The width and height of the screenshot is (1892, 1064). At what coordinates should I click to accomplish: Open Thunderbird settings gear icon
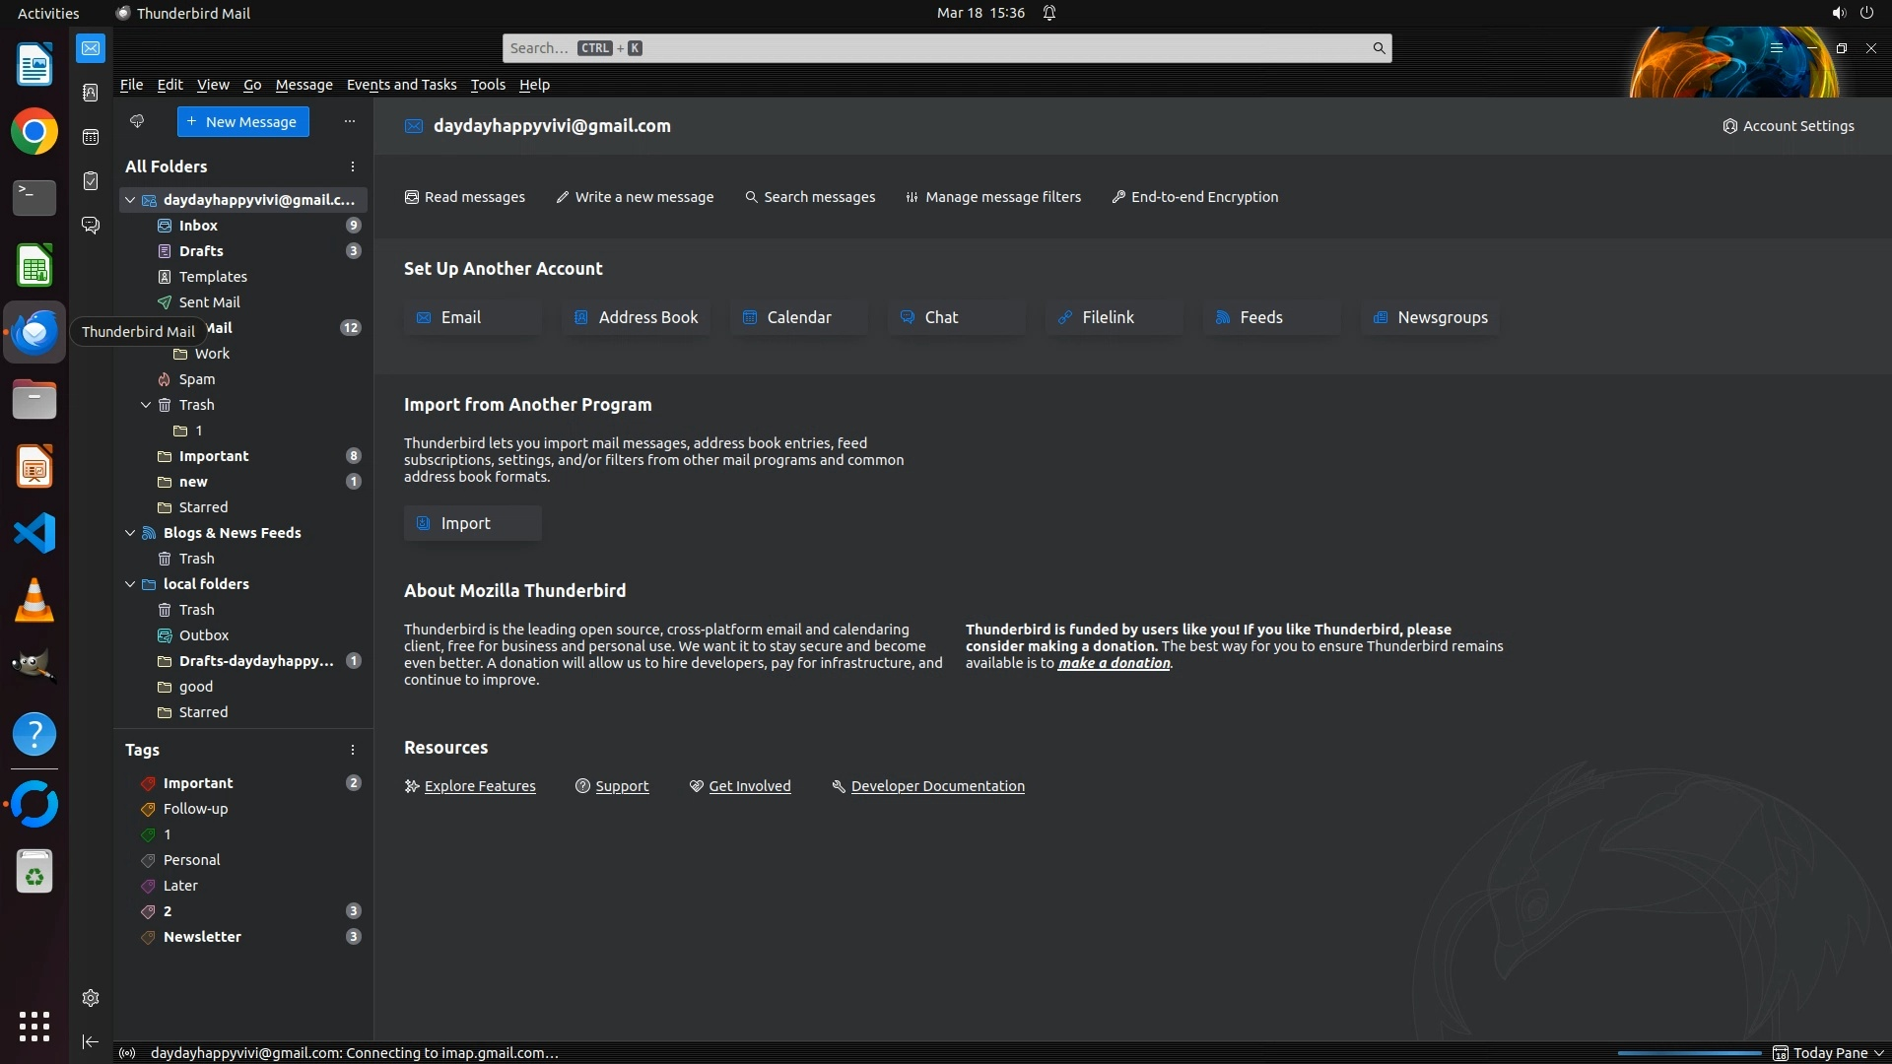tap(91, 998)
